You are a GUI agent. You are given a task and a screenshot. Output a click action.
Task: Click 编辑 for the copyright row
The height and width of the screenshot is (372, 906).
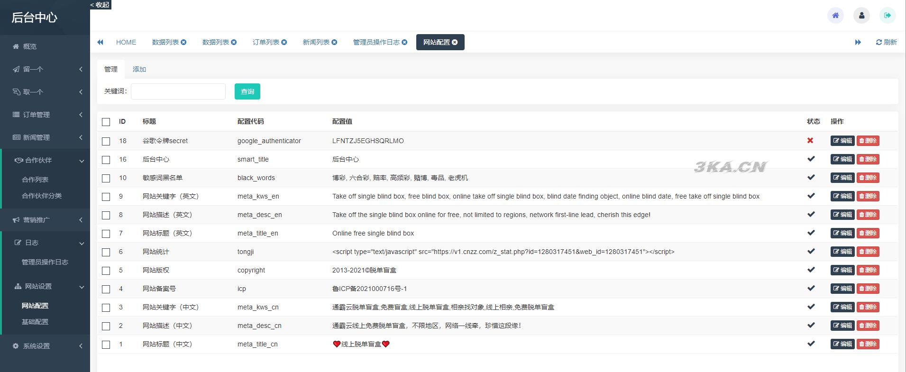point(842,270)
